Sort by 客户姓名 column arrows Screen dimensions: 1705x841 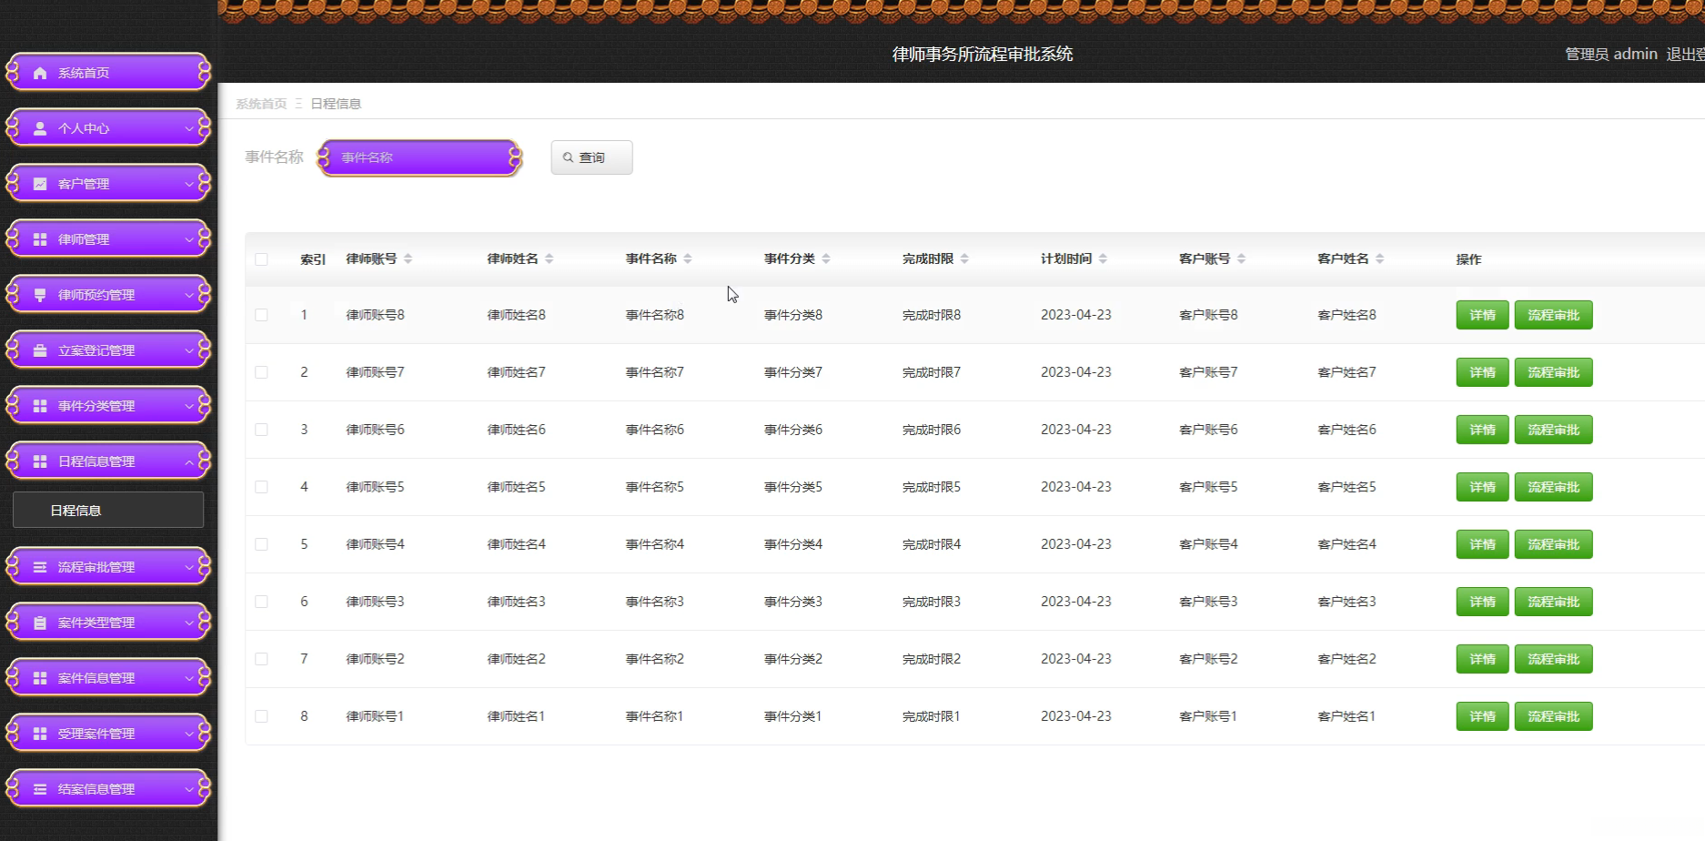[x=1379, y=259]
